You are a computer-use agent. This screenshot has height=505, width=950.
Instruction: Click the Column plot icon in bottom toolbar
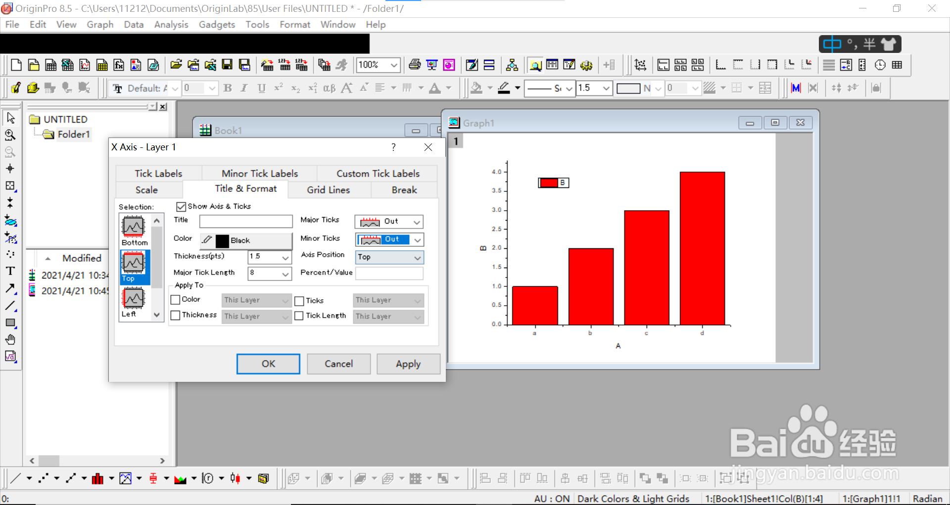(98, 478)
